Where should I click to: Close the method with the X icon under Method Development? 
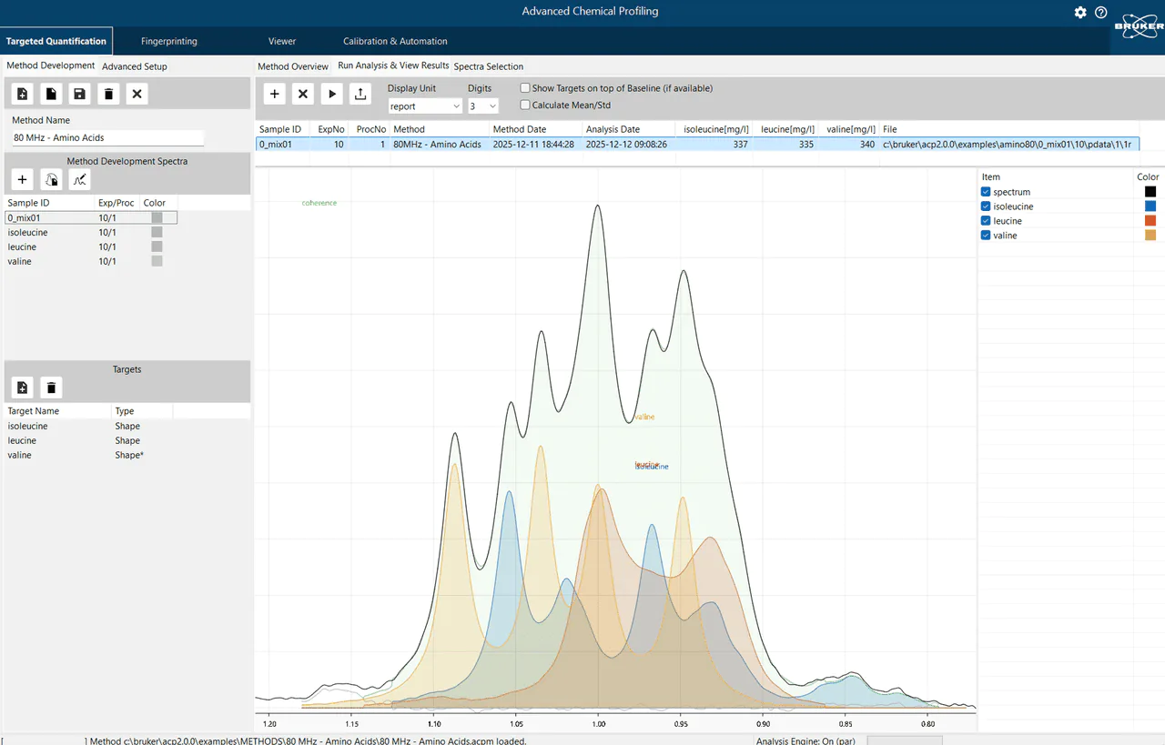point(137,94)
